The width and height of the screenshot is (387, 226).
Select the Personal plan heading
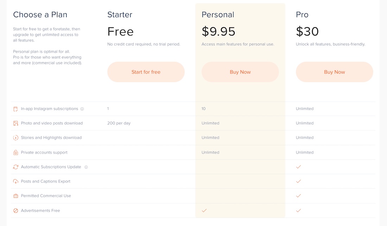pos(218,14)
